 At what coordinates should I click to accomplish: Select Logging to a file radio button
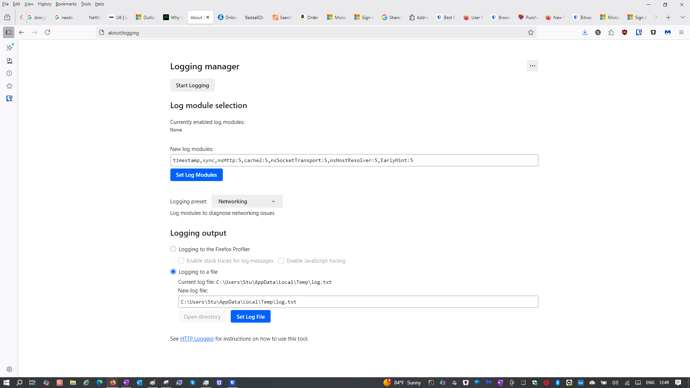[173, 272]
